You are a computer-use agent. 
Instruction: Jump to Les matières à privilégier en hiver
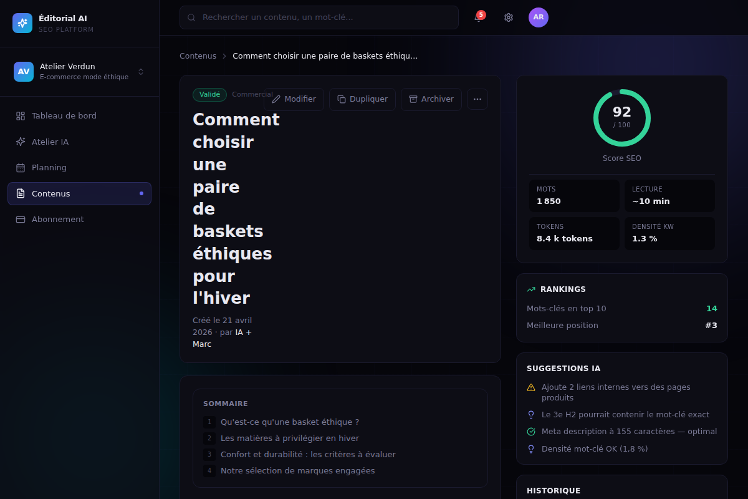point(290,438)
